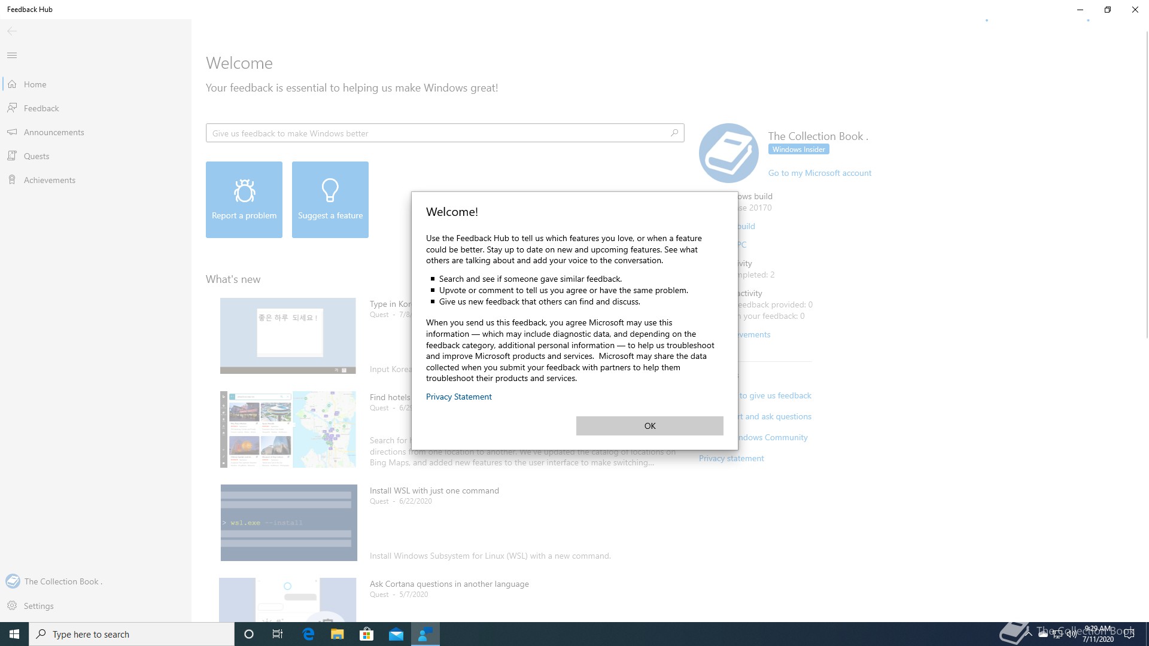Viewport: 1149px width, 646px height.
Task: Click the Achievements badge icon
Action: [x=12, y=180]
